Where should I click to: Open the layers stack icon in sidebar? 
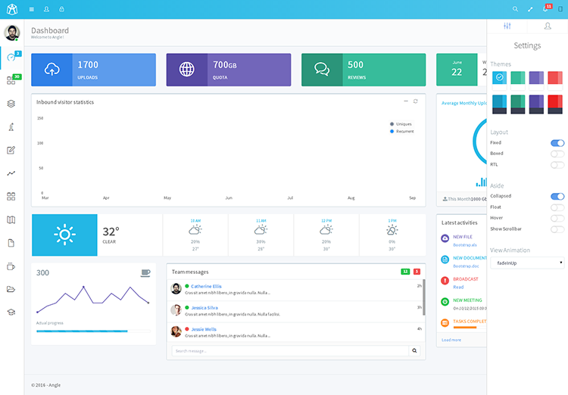(x=11, y=104)
